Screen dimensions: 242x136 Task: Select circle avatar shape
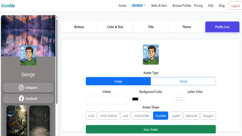(91, 116)
